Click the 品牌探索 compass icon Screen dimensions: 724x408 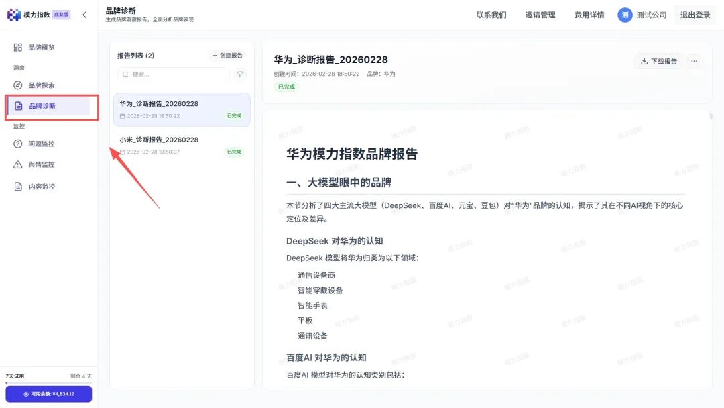(18, 85)
